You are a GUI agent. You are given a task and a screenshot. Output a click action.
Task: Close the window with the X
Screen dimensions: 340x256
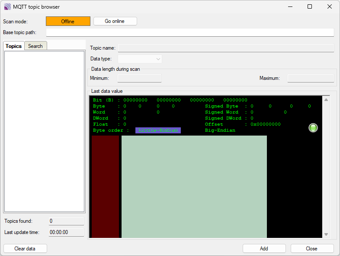point(329,7)
